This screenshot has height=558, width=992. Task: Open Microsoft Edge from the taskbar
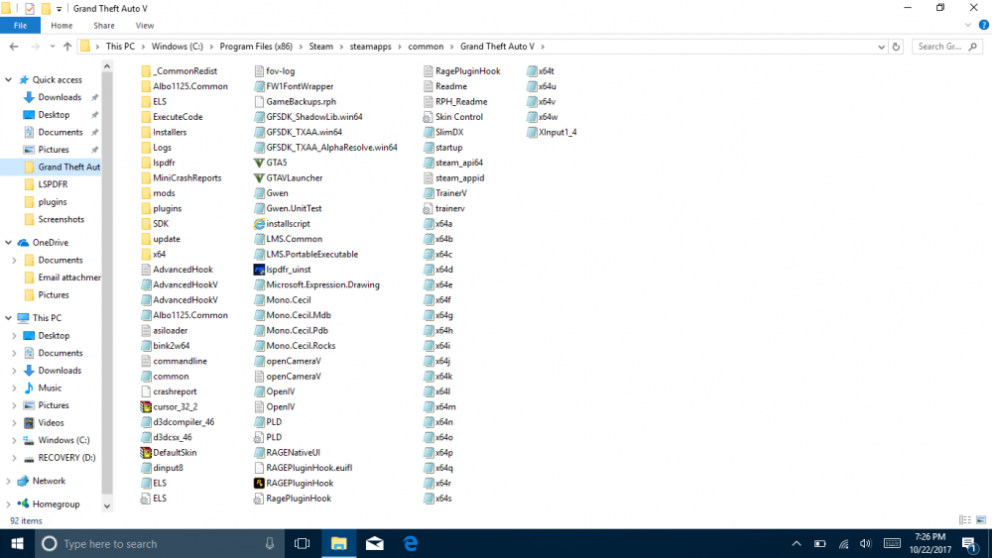pos(411,543)
